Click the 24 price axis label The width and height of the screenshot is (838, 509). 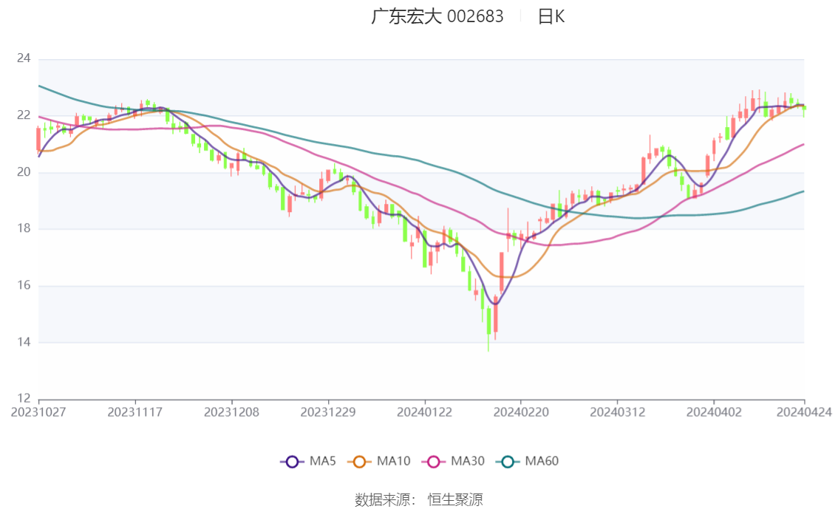click(24, 58)
